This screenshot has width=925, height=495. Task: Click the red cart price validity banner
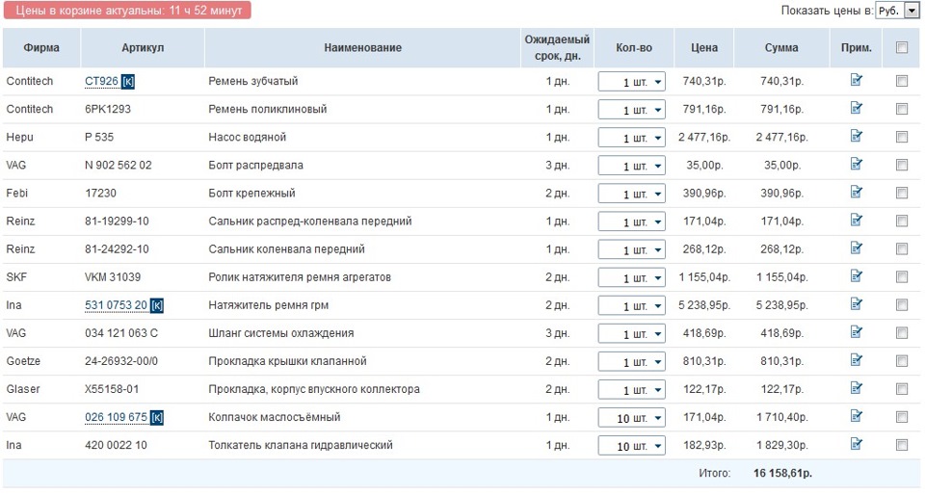tap(127, 11)
